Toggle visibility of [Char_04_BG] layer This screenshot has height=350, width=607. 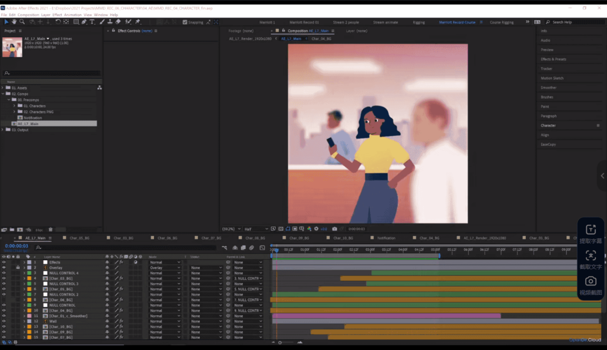coord(4,310)
